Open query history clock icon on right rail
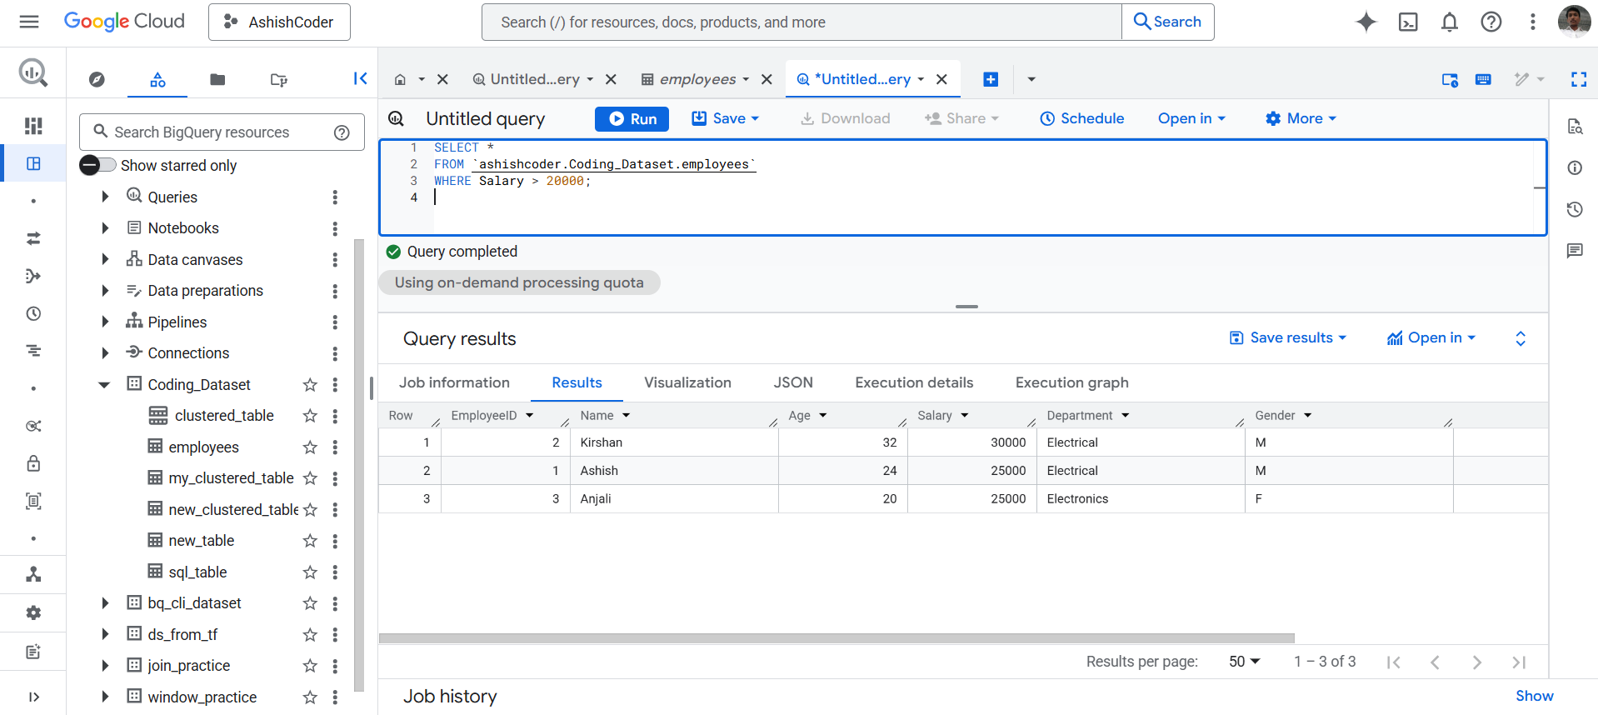 click(x=1575, y=209)
